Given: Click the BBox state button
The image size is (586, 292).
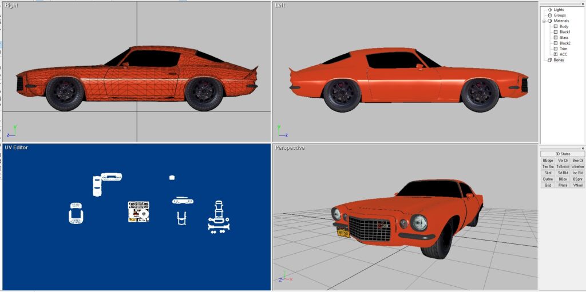Looking at the screenshot, I should 563,179.
